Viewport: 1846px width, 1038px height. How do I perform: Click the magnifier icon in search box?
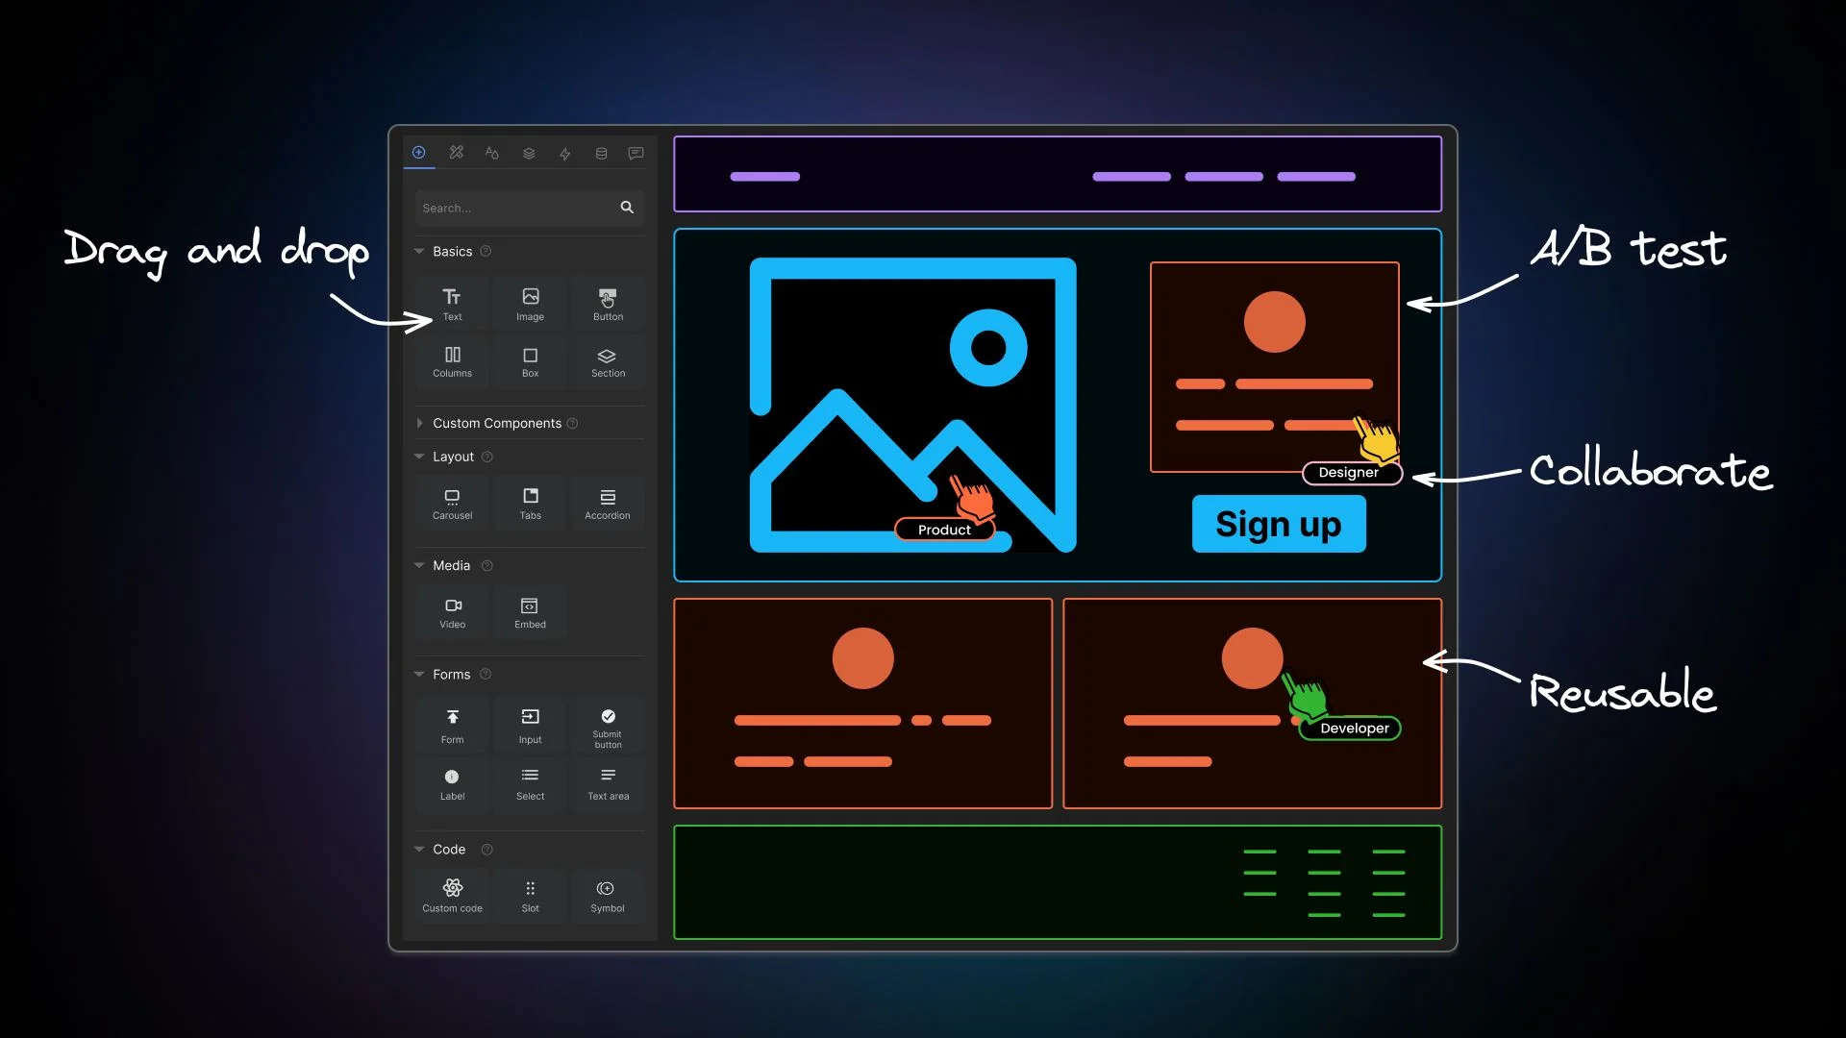pyautogui.click(x=627, y=208)
